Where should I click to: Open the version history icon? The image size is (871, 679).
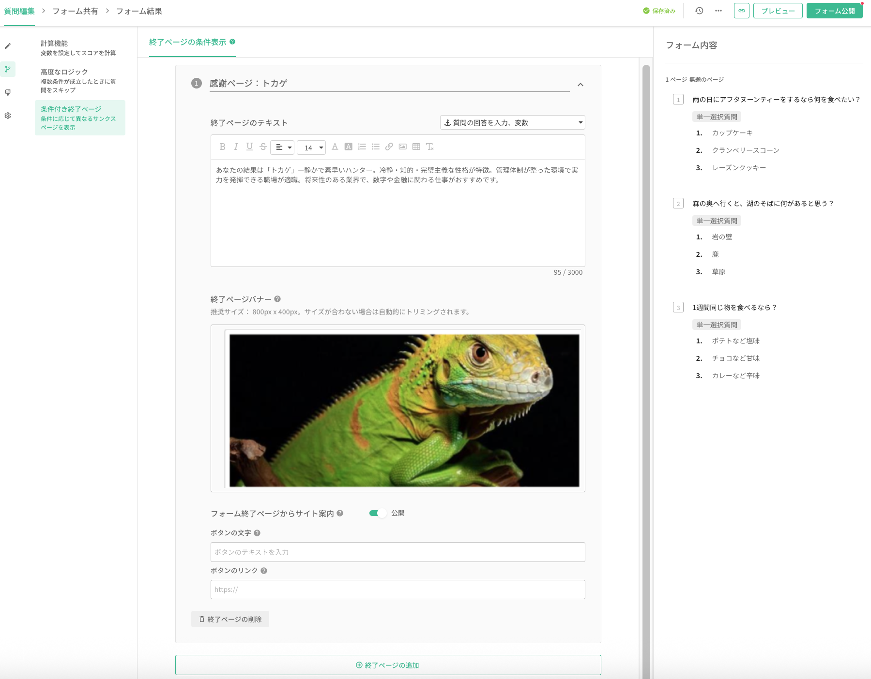tap(699, 11)
